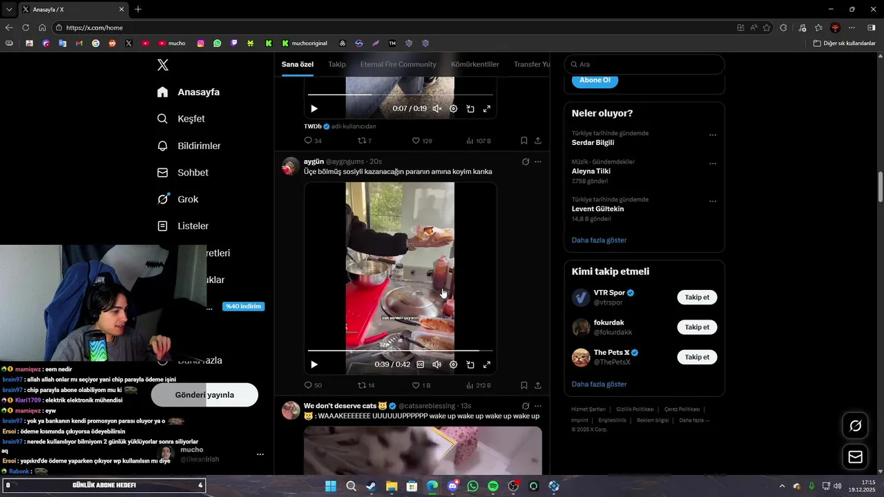Screen dimensions: 884x497
Task: Open a new browser tab
Action: click(138, 9)
